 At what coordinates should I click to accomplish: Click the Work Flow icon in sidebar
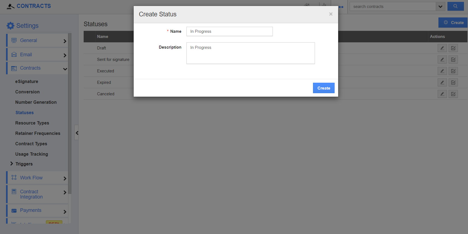coord(14,178)
